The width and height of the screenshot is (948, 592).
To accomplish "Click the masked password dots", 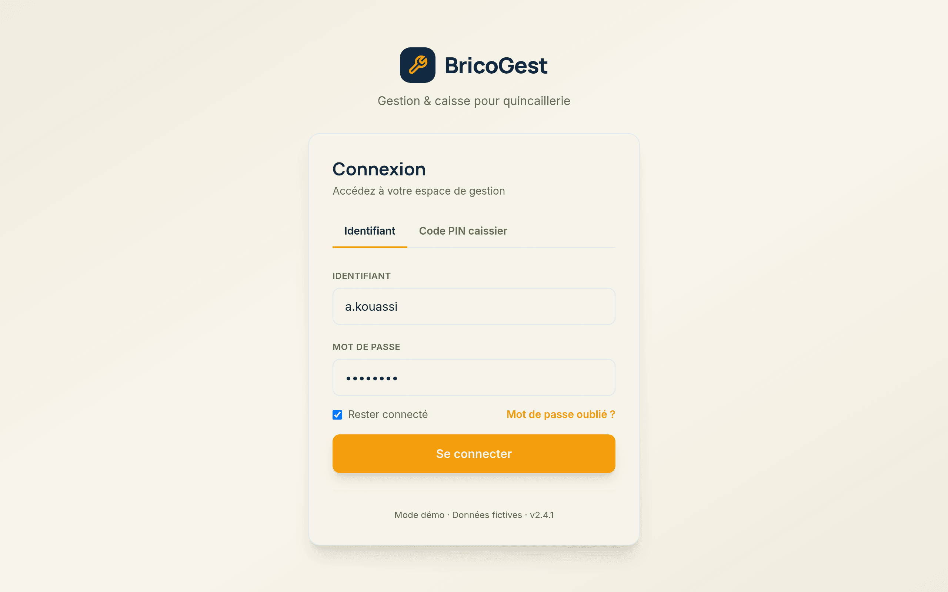I will point(371,379).
